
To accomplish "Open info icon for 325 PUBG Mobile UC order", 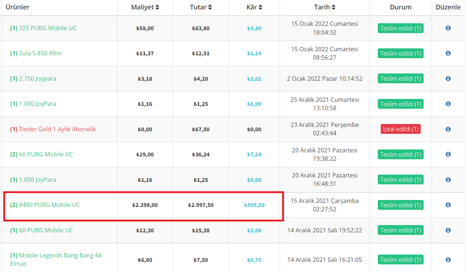I will (448, 28).
